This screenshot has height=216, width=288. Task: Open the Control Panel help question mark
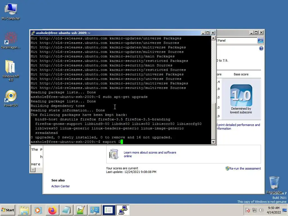point(261,48)
